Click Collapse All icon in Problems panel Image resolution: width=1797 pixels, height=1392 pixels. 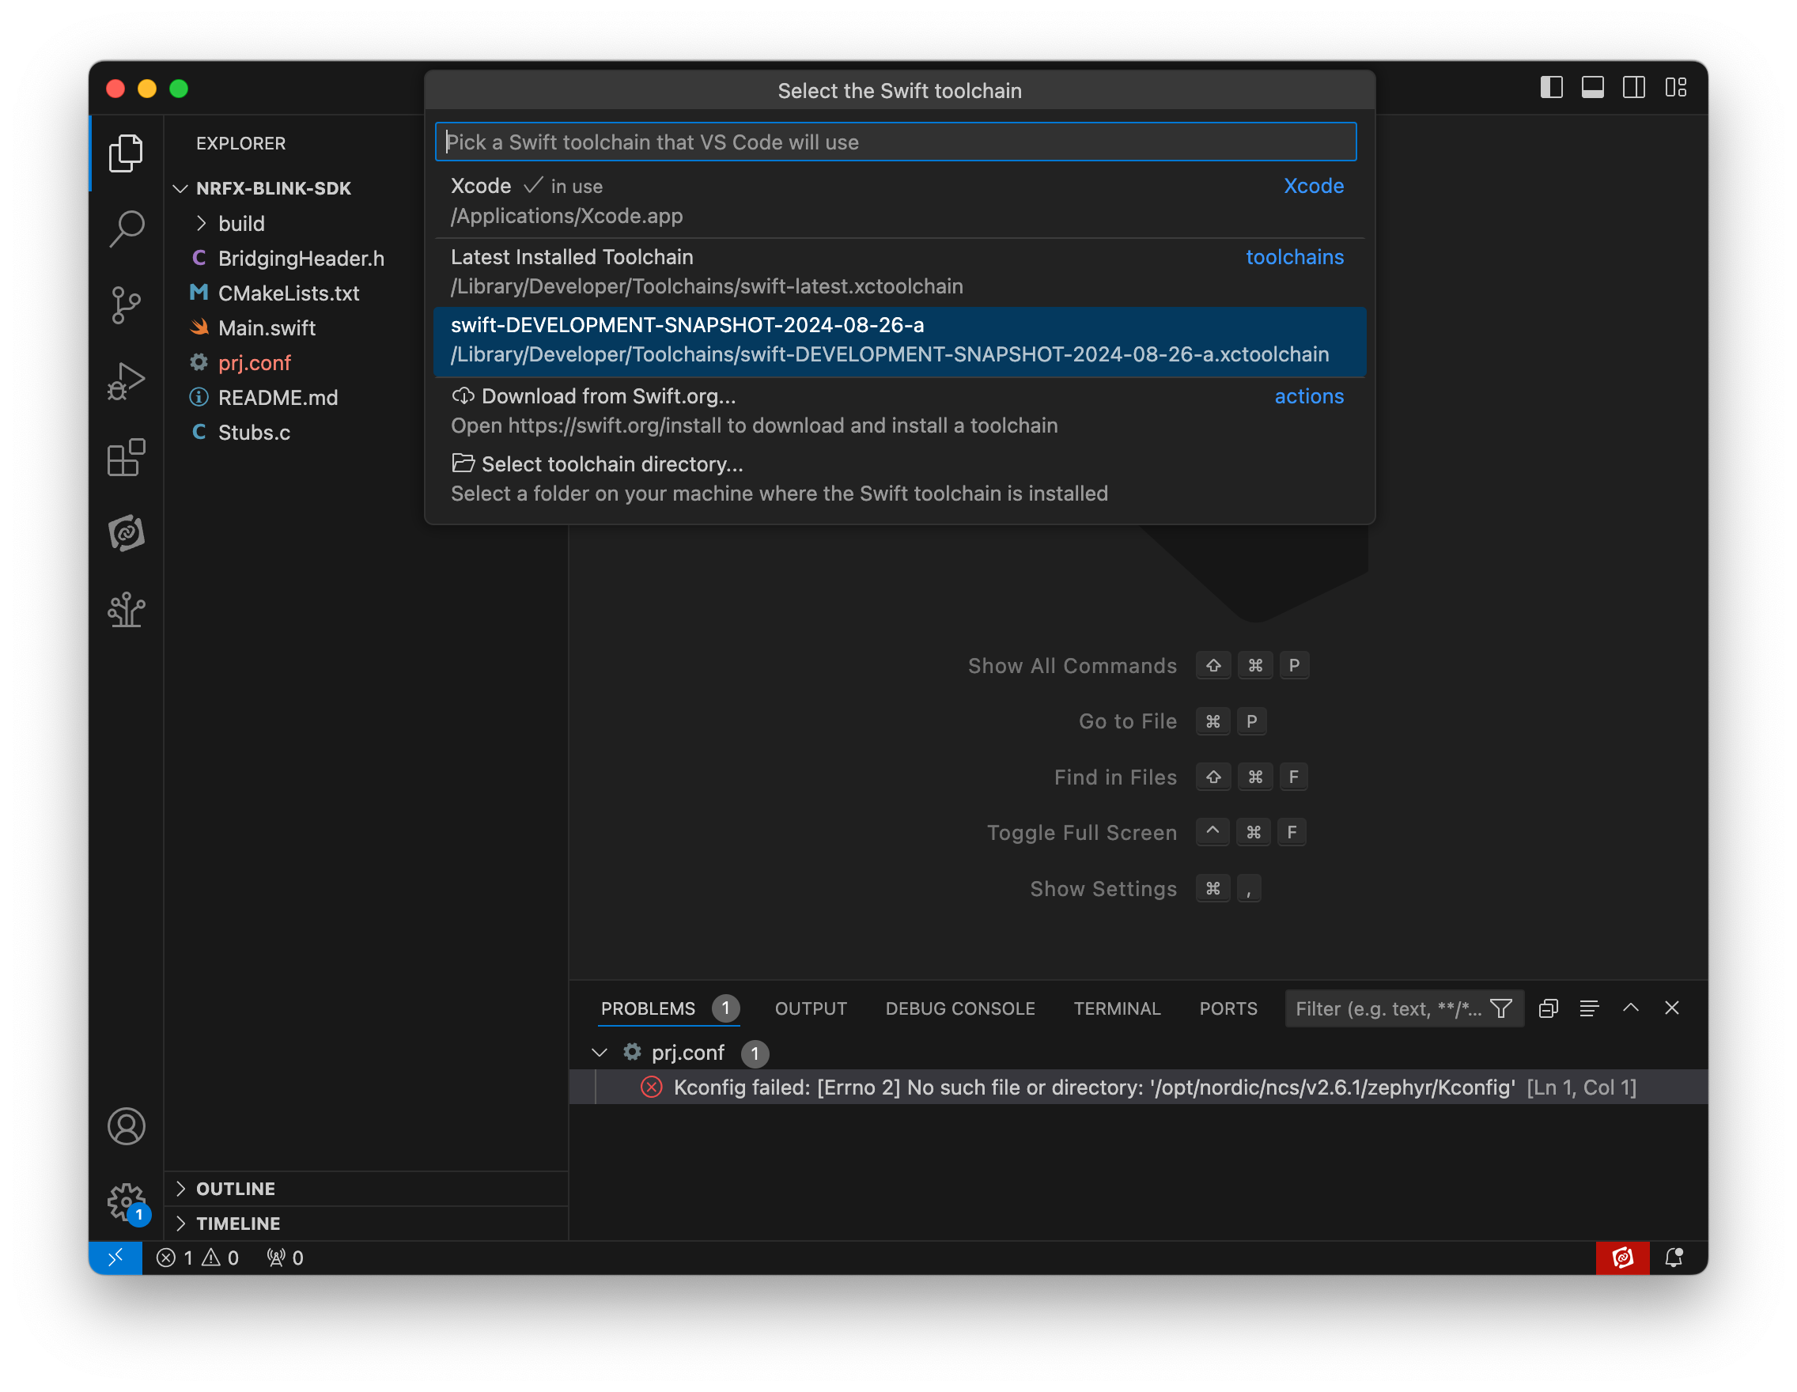pos(1549,1008)
